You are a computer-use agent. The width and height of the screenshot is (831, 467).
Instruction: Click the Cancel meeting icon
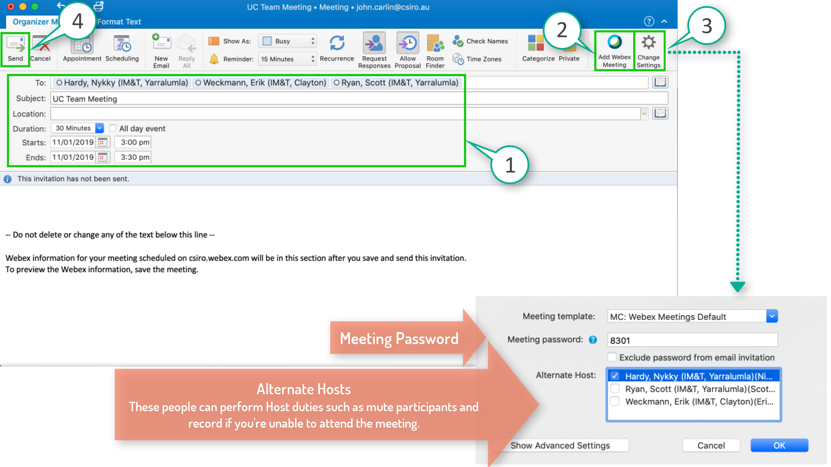(40, 49)
